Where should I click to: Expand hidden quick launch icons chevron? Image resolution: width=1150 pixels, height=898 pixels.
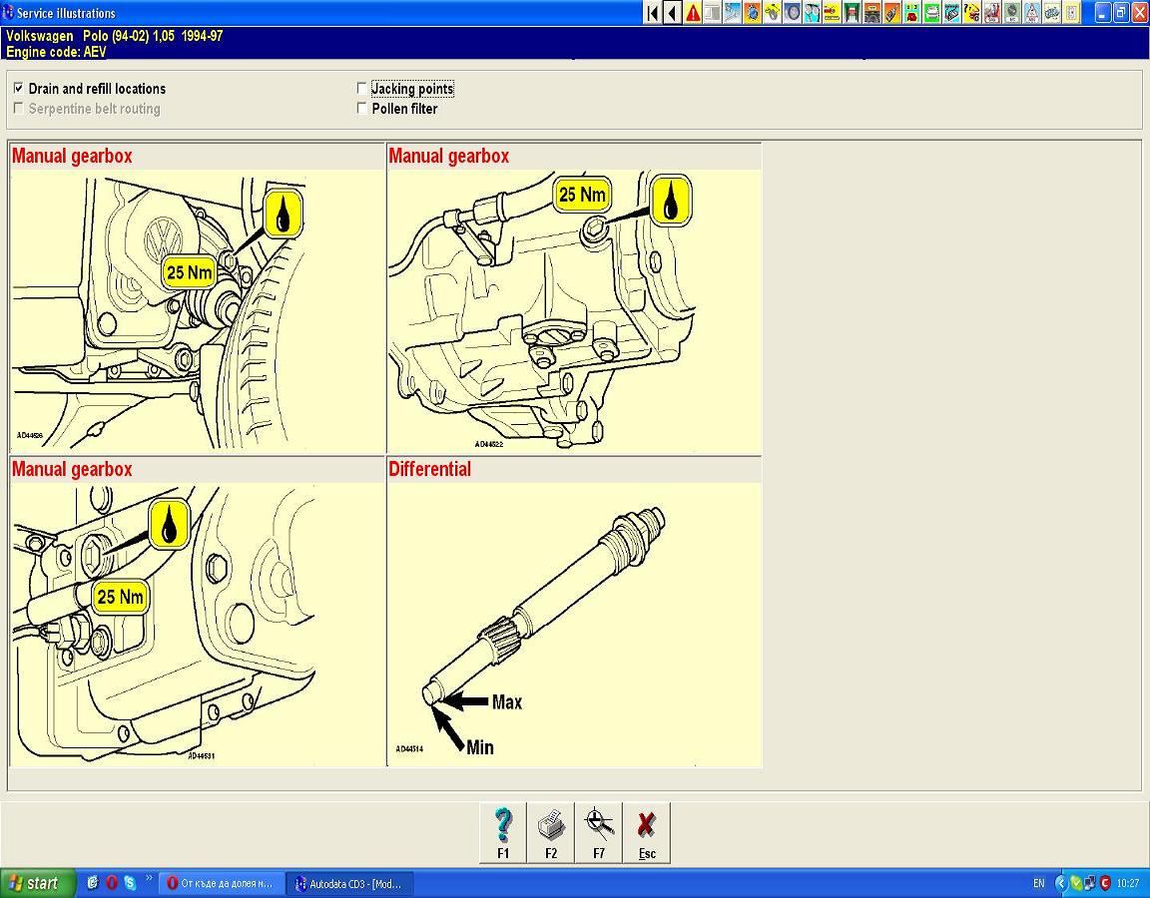tap(149, 879)
